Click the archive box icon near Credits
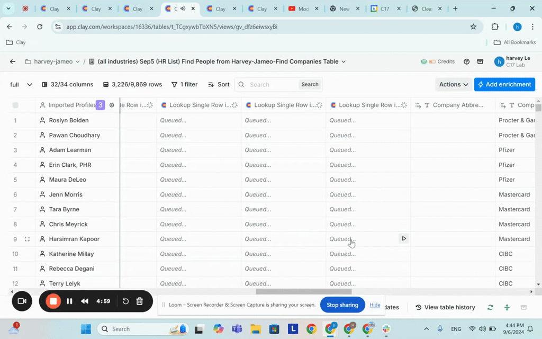The height and width of the screenshot is (339, 542). pyautogui.click(x=480, y=61)
